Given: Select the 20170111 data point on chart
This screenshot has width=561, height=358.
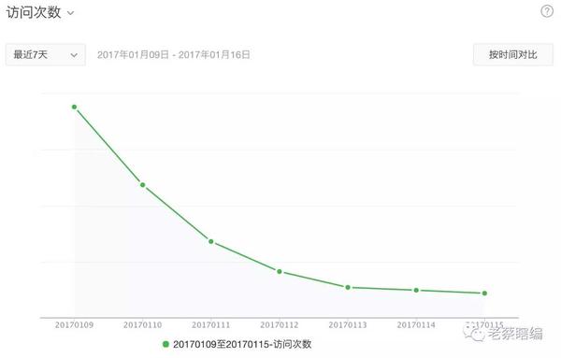Looking at the screenshot, I should (211, 241).
